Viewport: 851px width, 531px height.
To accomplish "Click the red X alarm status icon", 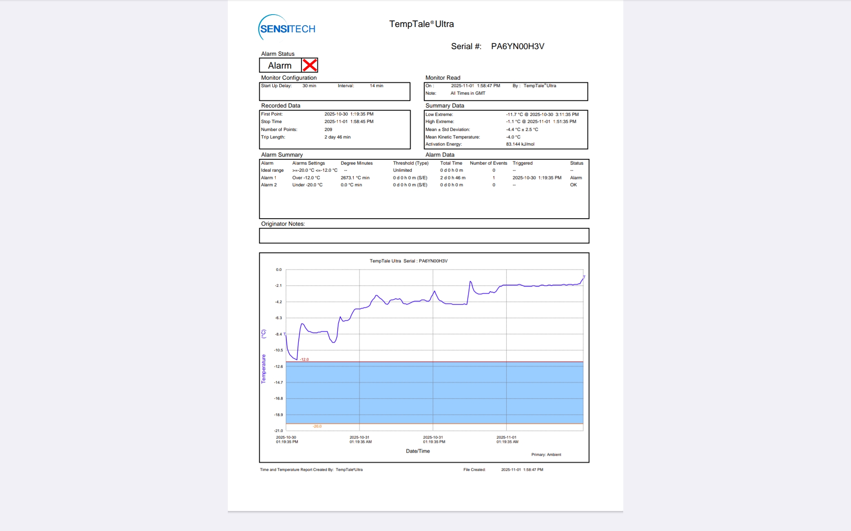I will tap(309, 65).
